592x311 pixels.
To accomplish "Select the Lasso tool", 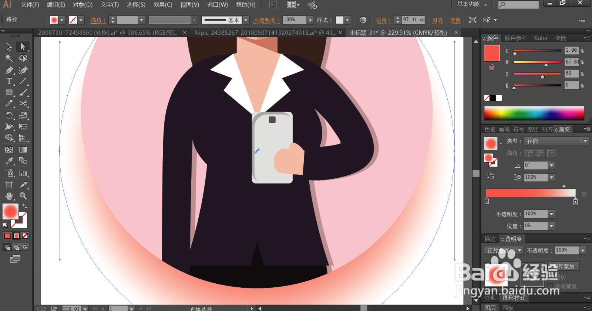I will pyautogui.click(x=23, y=58).
